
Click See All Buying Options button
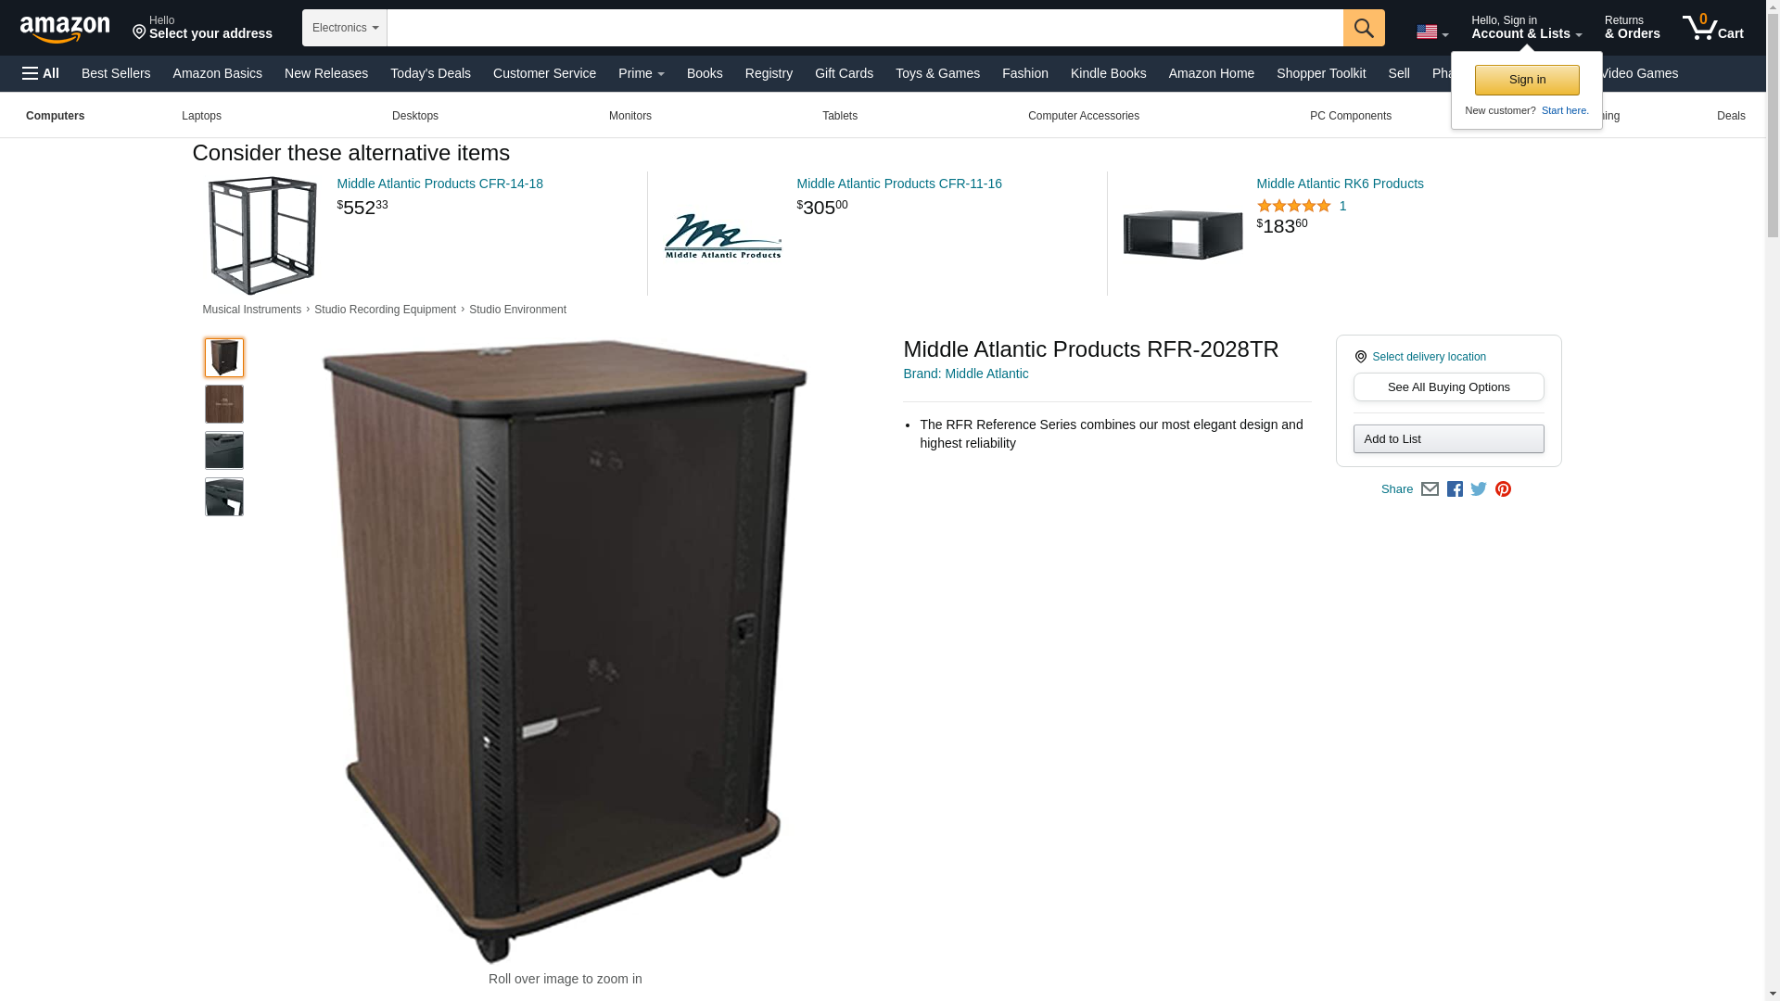click(x=1448, y=387)
